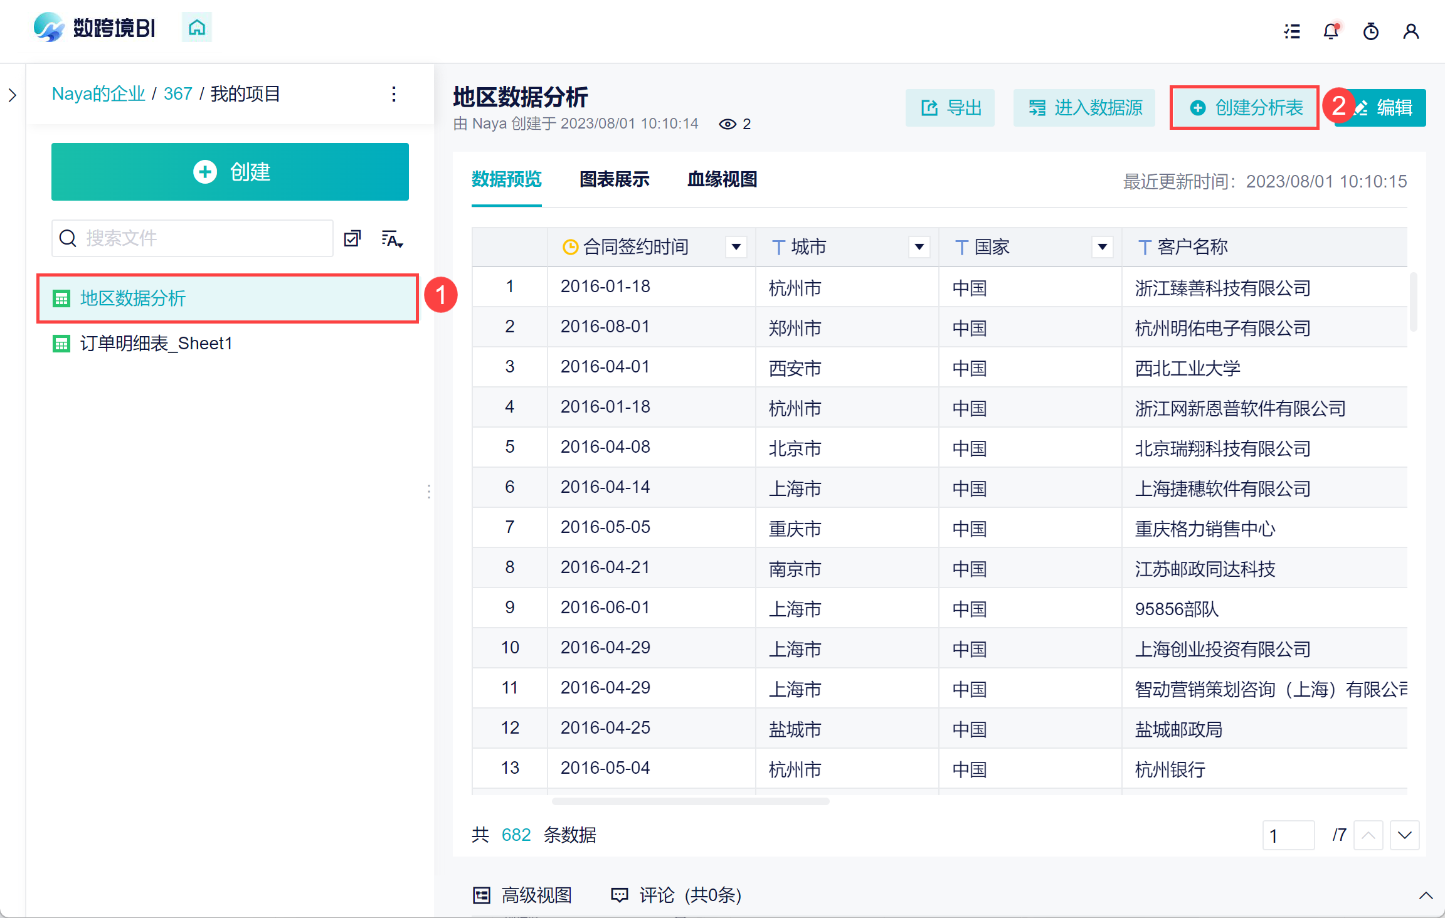Open the task list icon

(x=1291, y=31)
